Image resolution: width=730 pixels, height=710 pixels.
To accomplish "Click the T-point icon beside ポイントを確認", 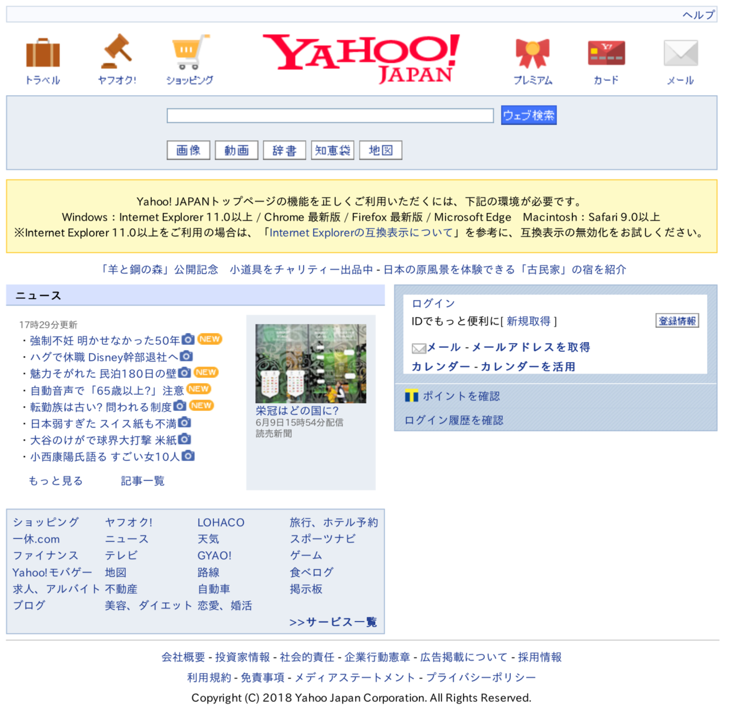I will coord(411,396).
